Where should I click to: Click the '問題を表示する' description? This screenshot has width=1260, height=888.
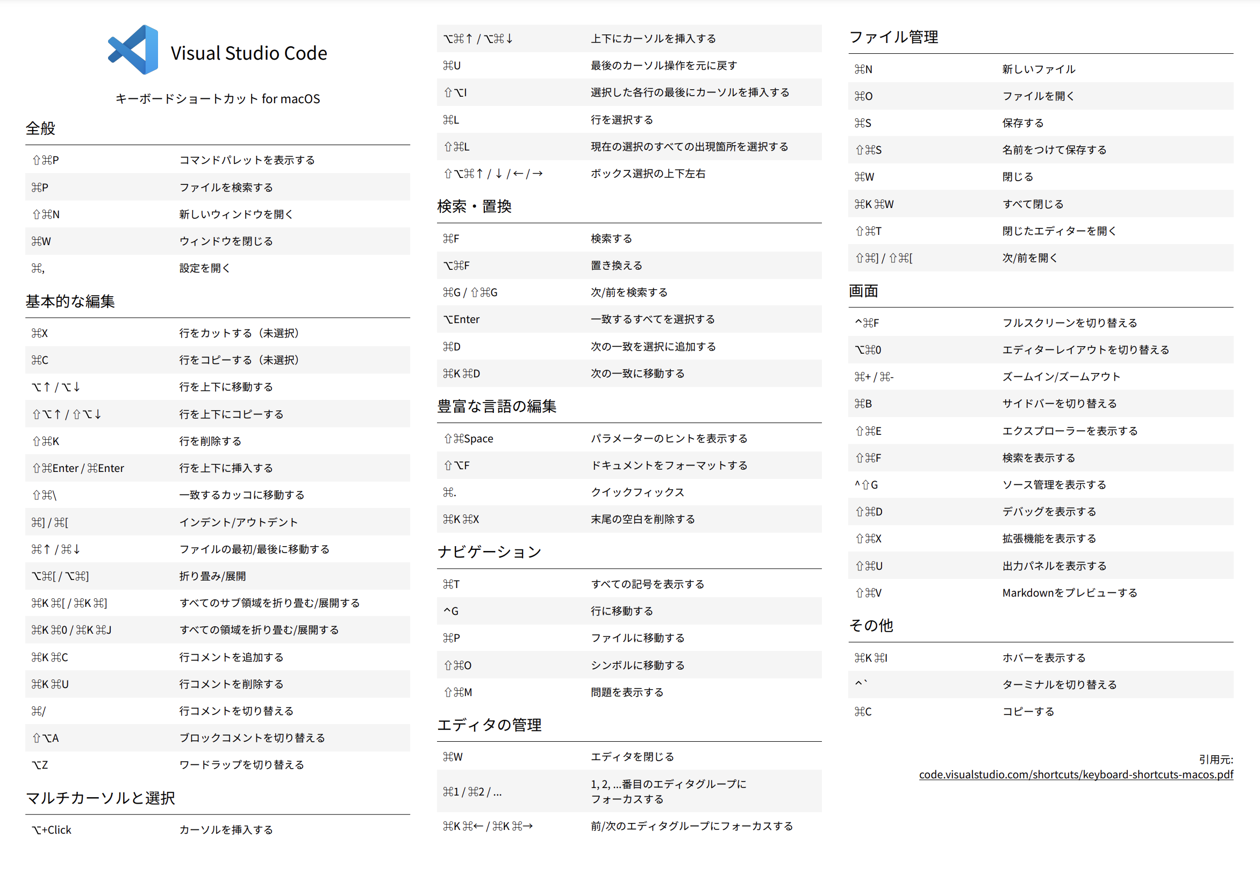pyautogui.click(x=627, y=693)
